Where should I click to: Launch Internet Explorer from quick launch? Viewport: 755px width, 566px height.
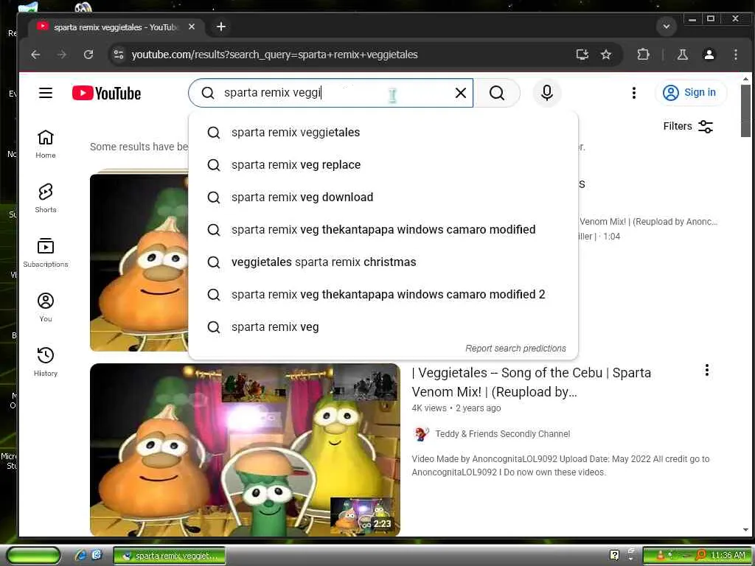(80, 556)
